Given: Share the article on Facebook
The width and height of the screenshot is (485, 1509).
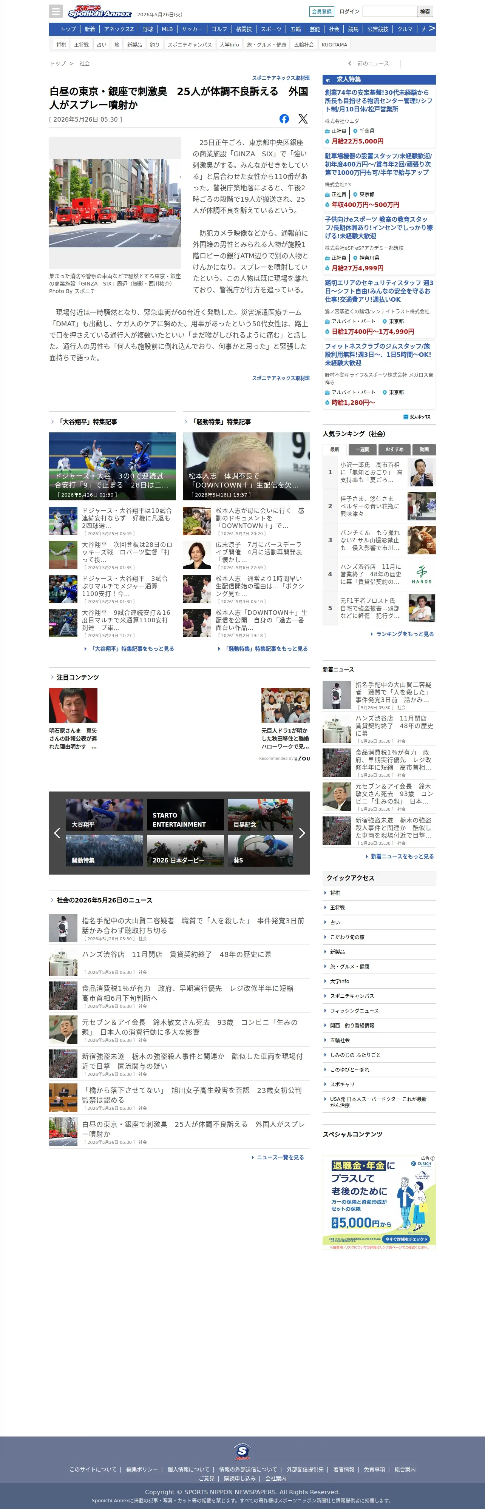Looking at the screenshot, I should [x=284, y=119].
